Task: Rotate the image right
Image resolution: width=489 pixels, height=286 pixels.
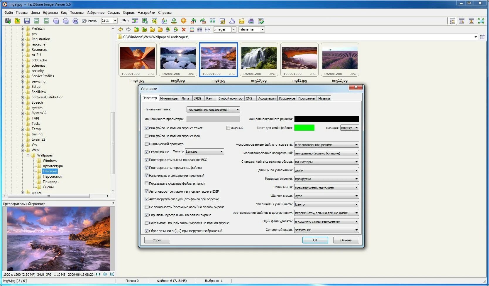Action: click(x=203, y=21)
